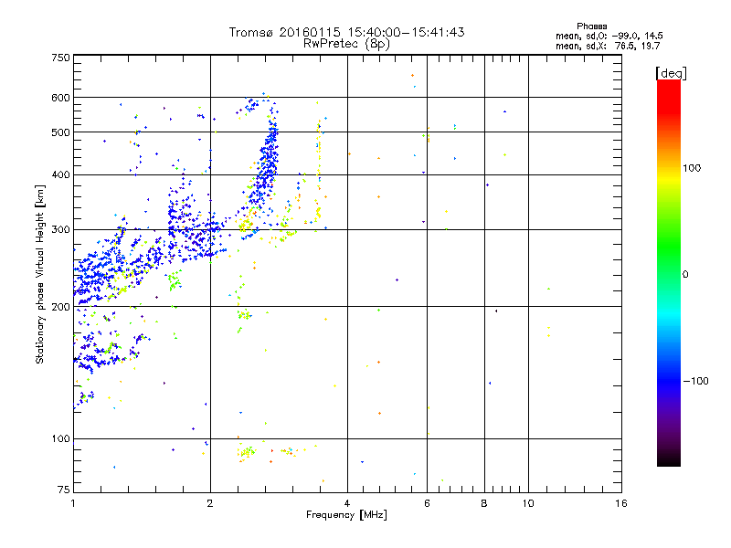Click the y-axis tick label '600'
Image resolution: width=731 pixels, height=548 pixels.
(60, 98)
